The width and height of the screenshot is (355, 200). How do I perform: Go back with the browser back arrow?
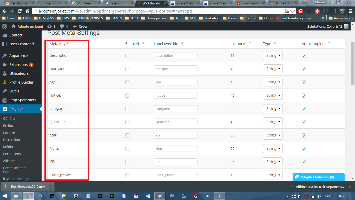coord(4,11)
